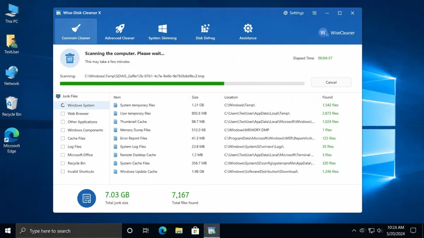This screenshot has height=238, width=424.
Task: Click the "123 files" found value
Action: [329, 138]
